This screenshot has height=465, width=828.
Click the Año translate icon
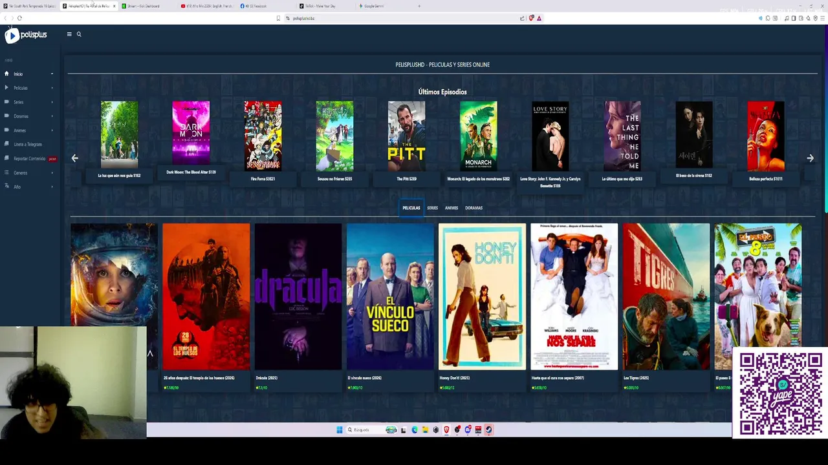6,187
